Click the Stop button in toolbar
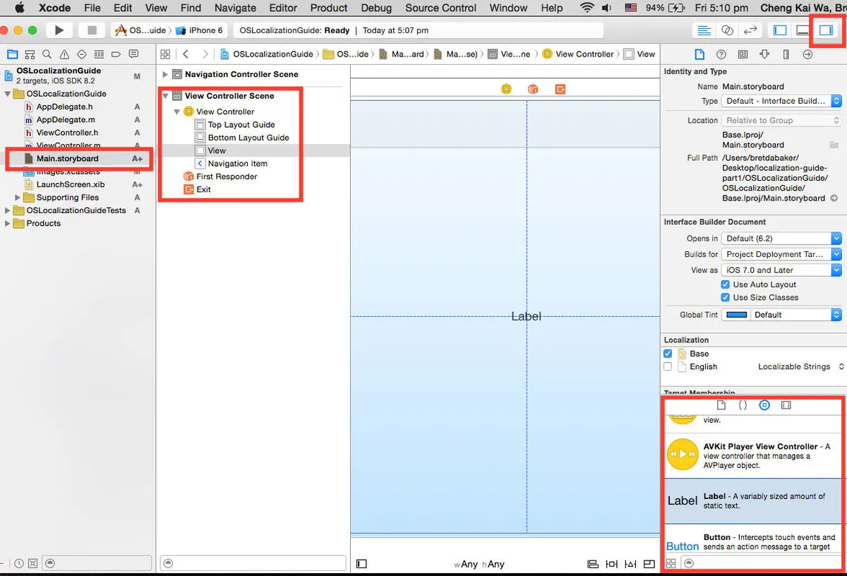Viewport: 847px width, 576px height. click(91, 30)
